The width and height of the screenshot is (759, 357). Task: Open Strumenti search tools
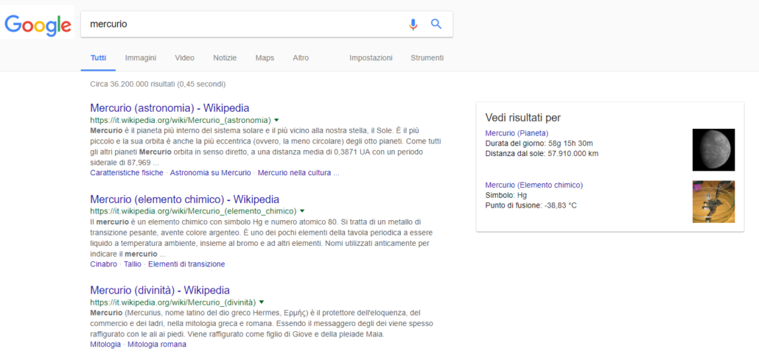click(427, 58)
